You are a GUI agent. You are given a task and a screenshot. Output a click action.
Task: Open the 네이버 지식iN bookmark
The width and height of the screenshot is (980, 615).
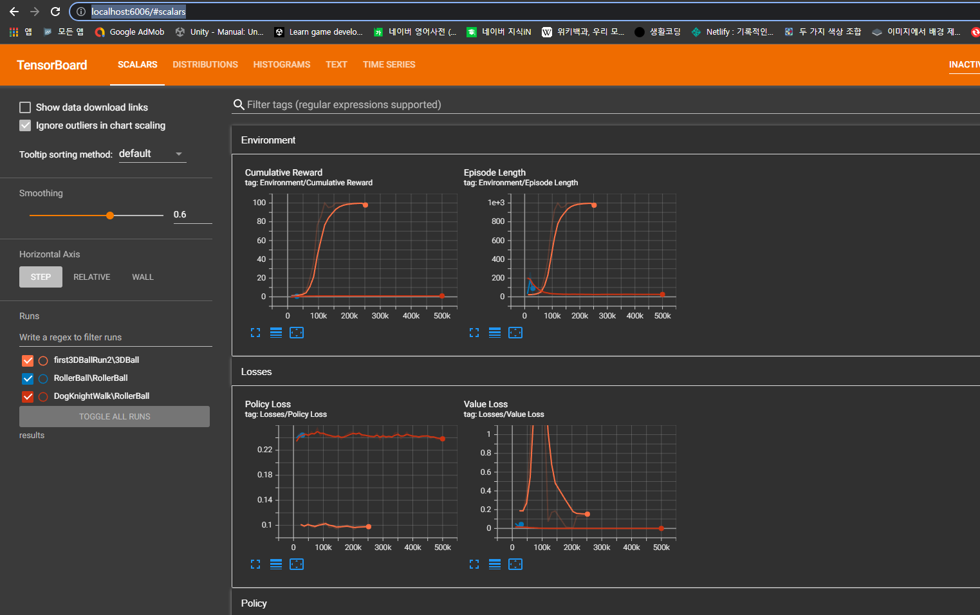499,32
